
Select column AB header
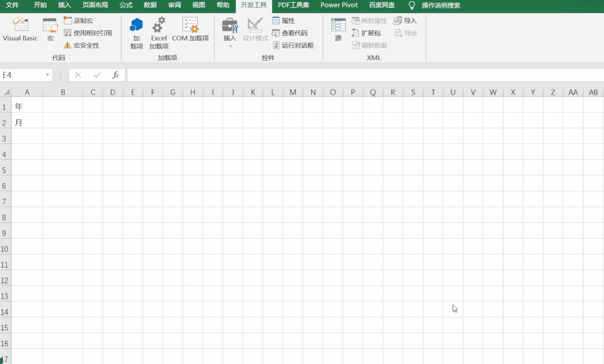coord(593,92)
